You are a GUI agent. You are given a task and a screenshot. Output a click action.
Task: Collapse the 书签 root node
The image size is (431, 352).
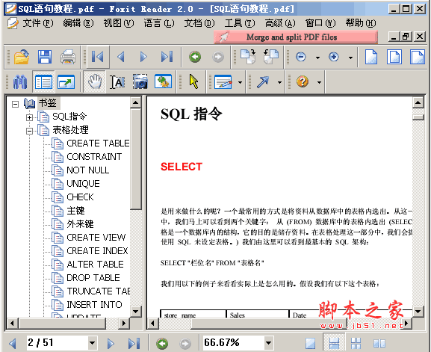tap(16, 104)
